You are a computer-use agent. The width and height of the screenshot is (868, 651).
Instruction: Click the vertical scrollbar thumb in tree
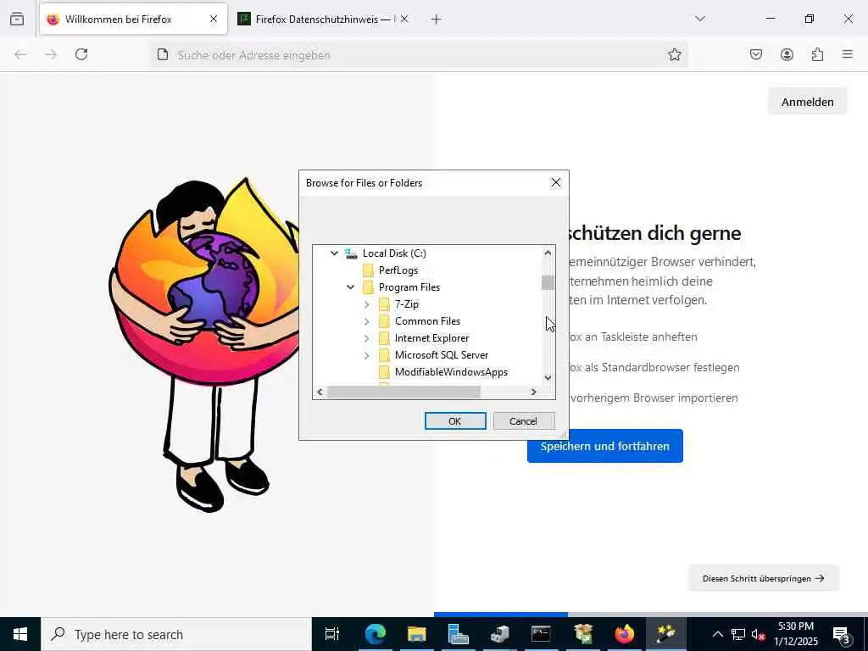pyautogui.click(x=548, y=282)
